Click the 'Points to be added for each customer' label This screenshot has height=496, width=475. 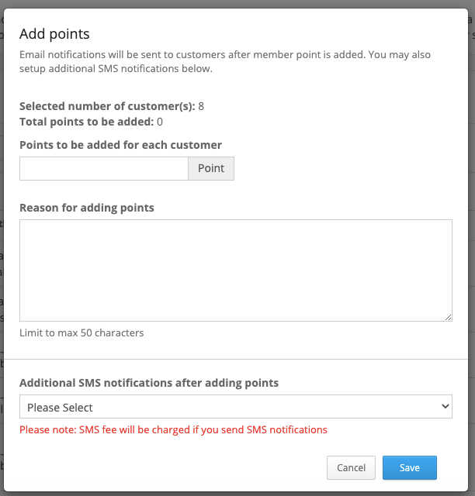[121, 145]
